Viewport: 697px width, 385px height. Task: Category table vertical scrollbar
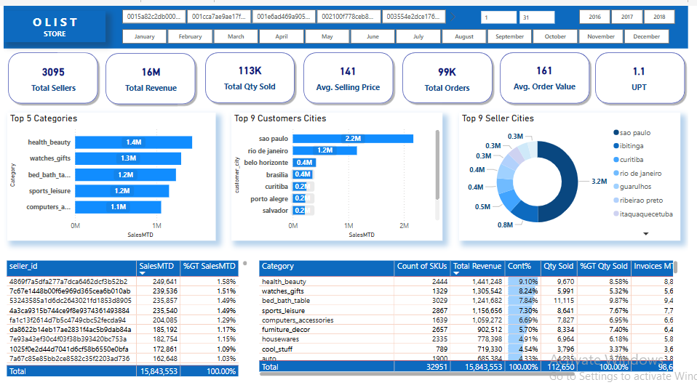tap(676, 267)
